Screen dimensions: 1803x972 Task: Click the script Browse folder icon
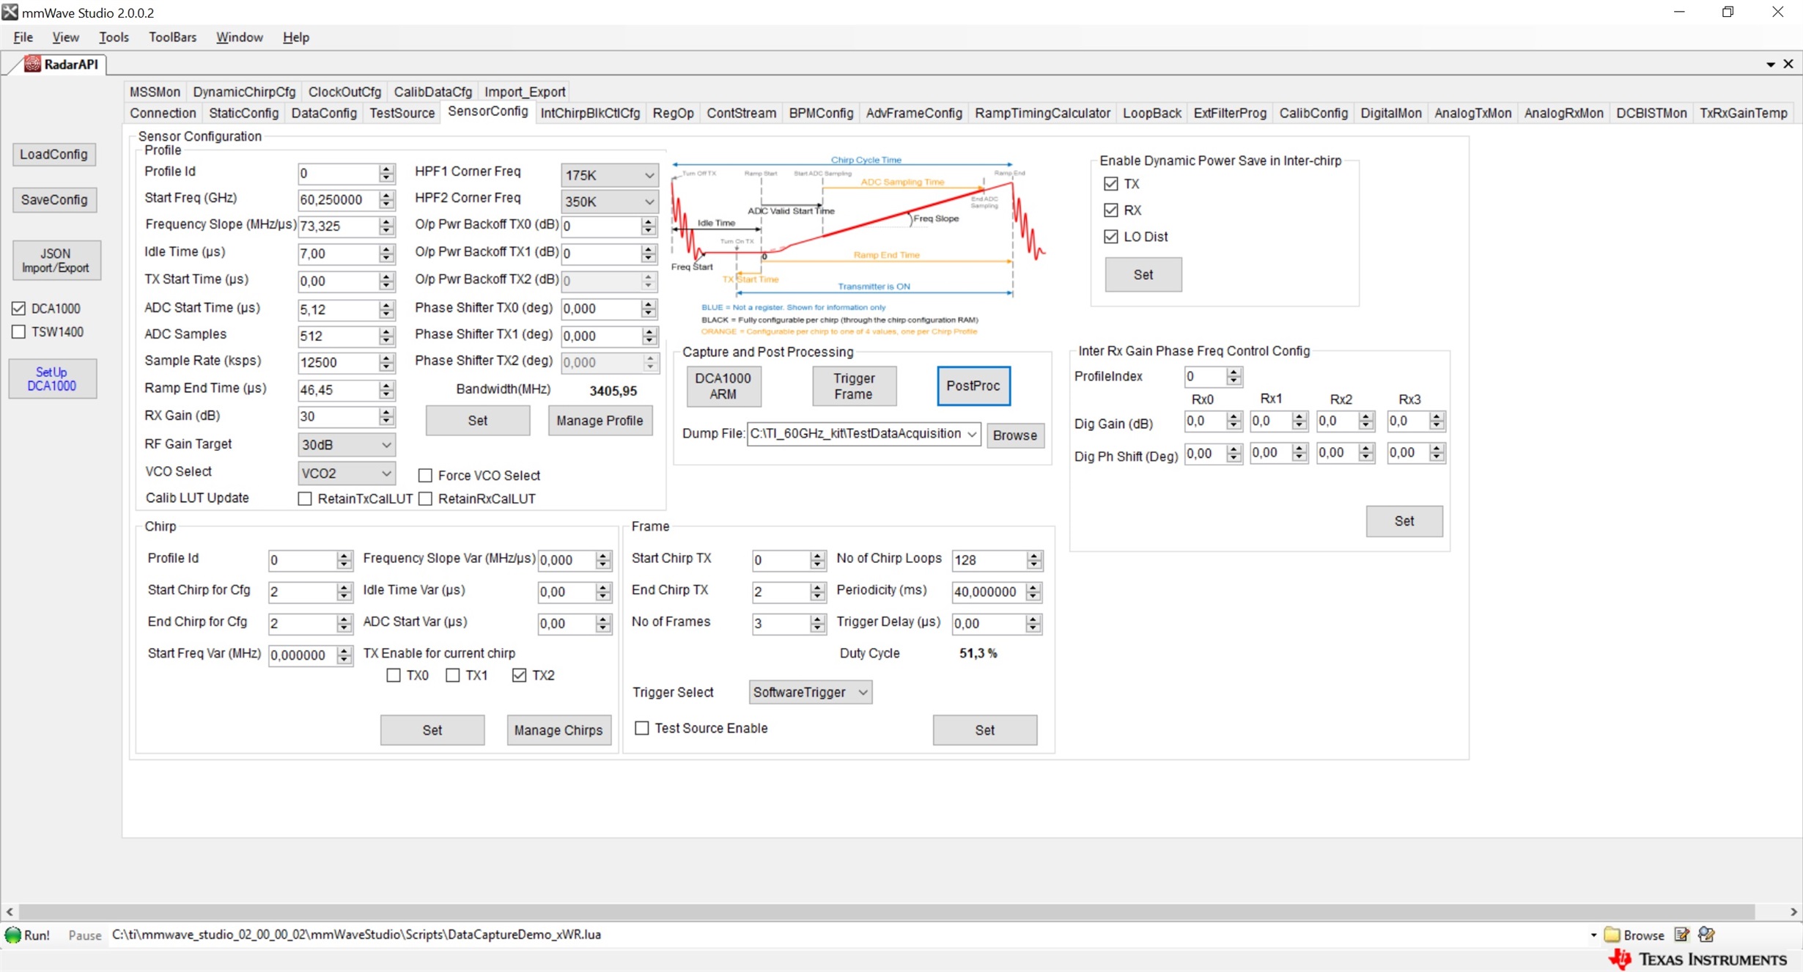click(1612, 935)
